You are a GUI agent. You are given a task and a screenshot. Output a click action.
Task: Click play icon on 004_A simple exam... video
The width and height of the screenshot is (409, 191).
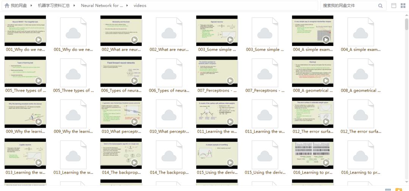tap(326, 40)
